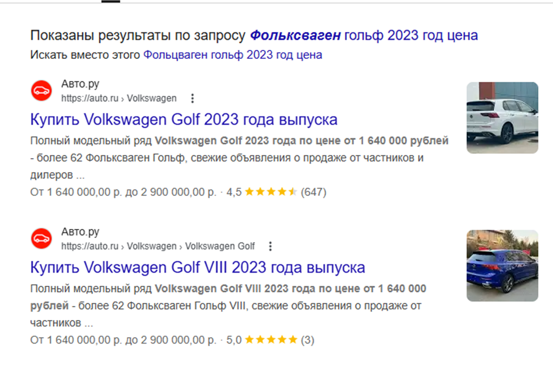Open the three-dot menu of the first result
The image size is (553, 366).
[193, 98]
